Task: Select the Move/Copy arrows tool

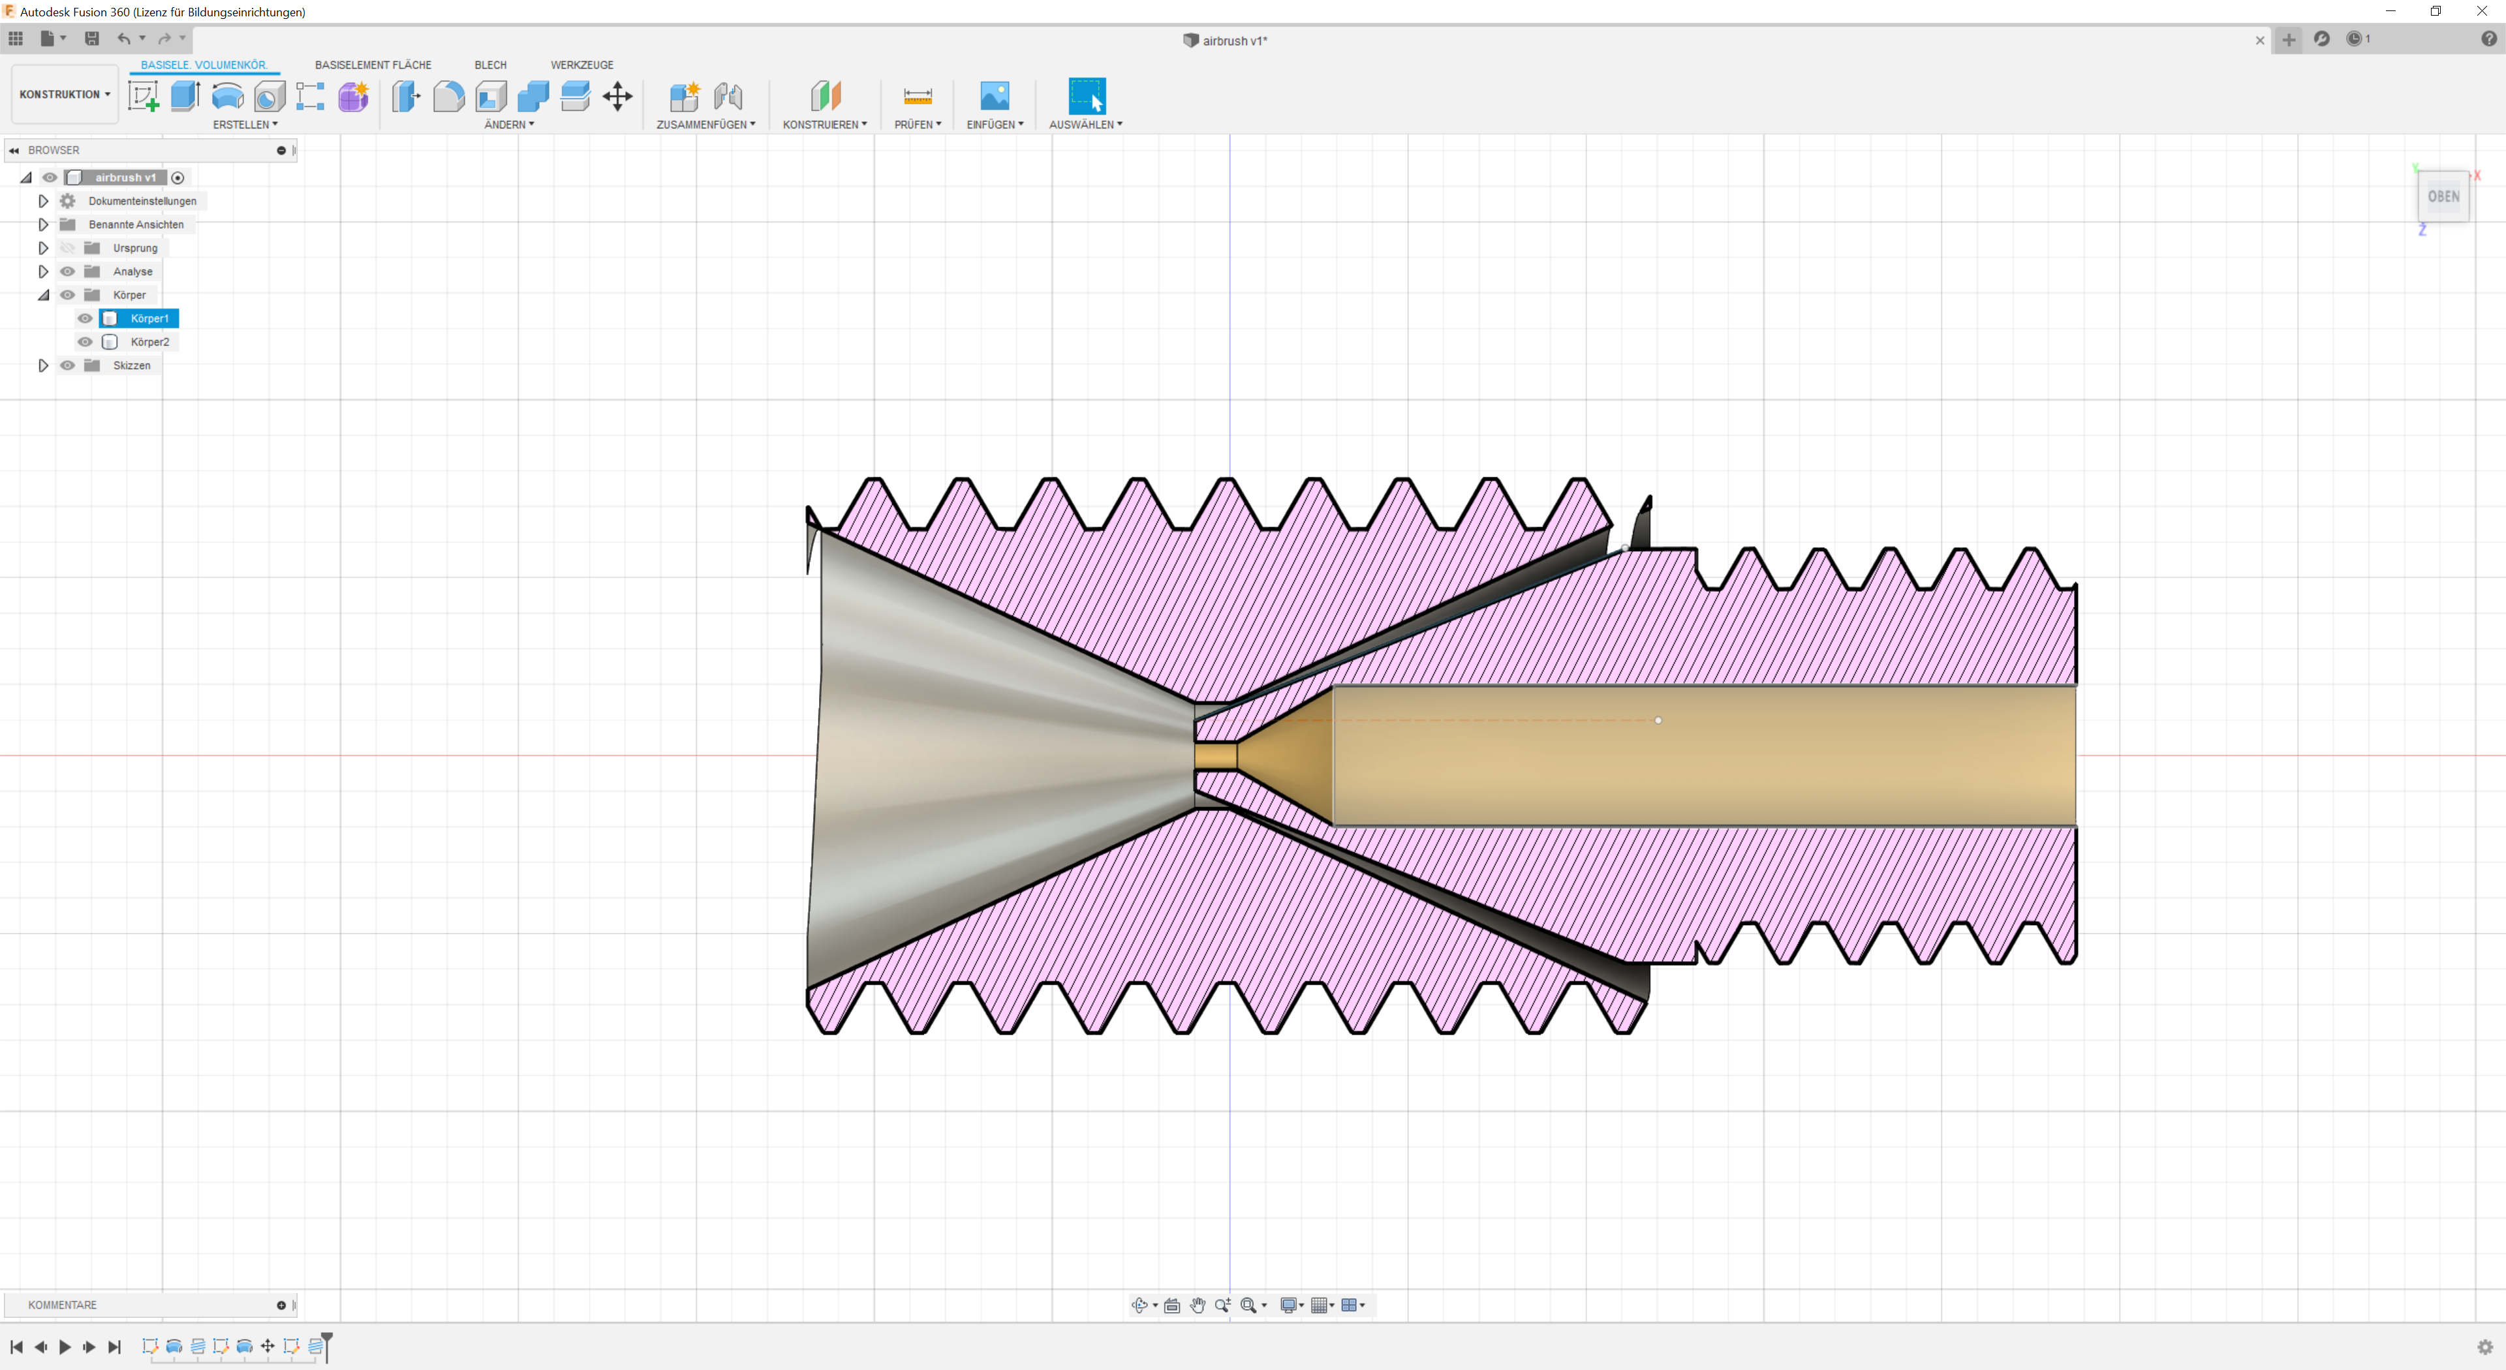Action: point(618,97)
